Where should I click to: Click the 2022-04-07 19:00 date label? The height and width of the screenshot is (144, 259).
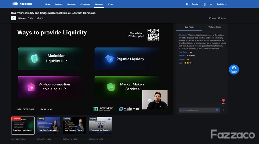click(18, 139)
